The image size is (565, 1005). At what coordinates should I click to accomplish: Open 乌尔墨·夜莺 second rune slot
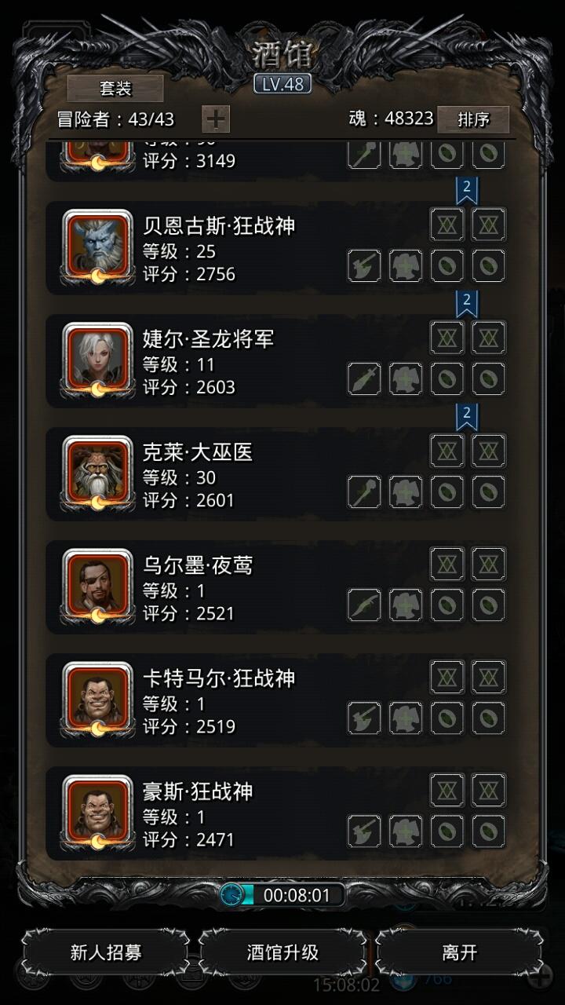489,565
